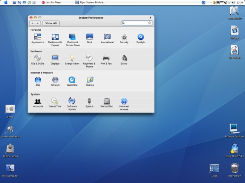The width and height of the screenshot is (245, 183).
Task: Open the MPlayer desktop shortcut
Action: (235, 32)
